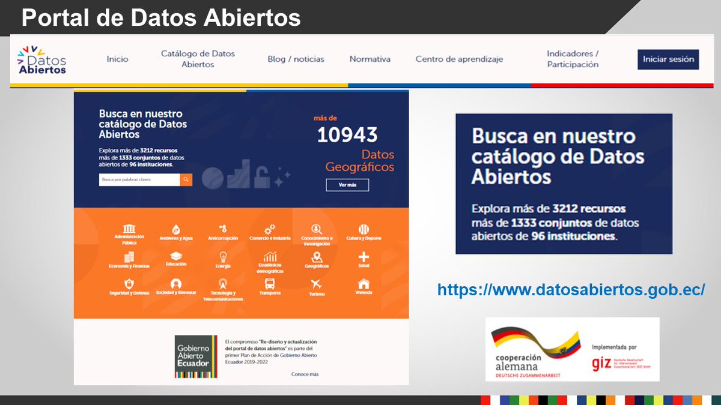Image resolution: width=721 pixels, height=405 pixels.
Task: Follow the Conoce más link
Action: click(305, 374)
